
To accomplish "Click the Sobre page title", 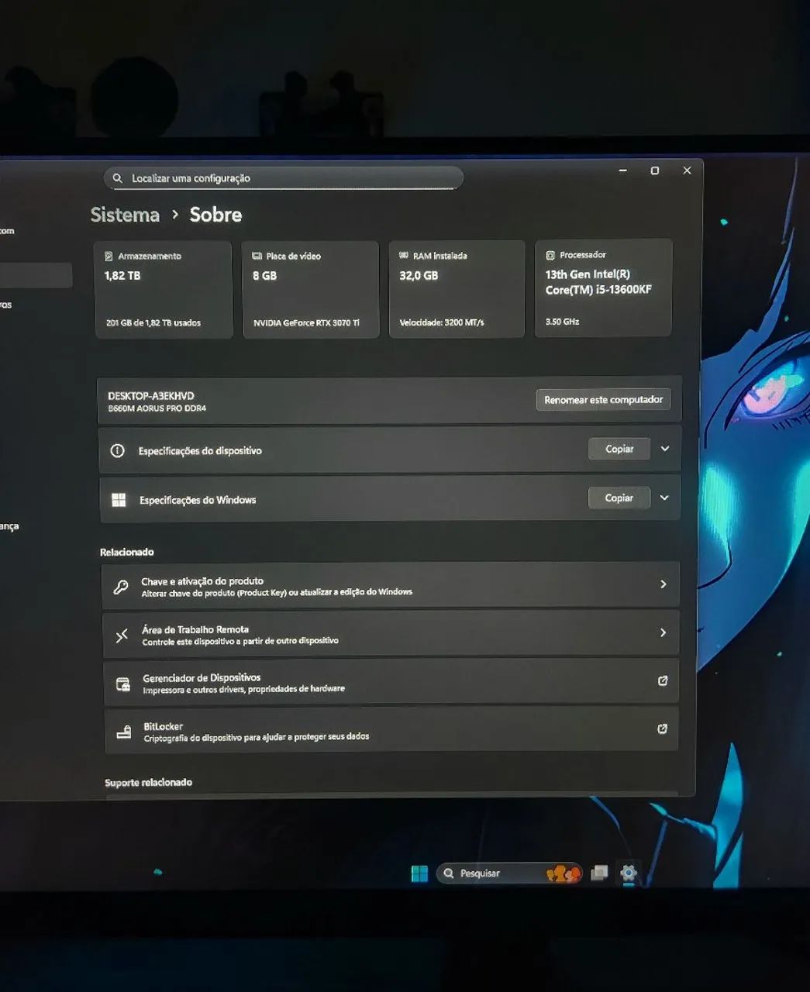I will coord(215,215).
